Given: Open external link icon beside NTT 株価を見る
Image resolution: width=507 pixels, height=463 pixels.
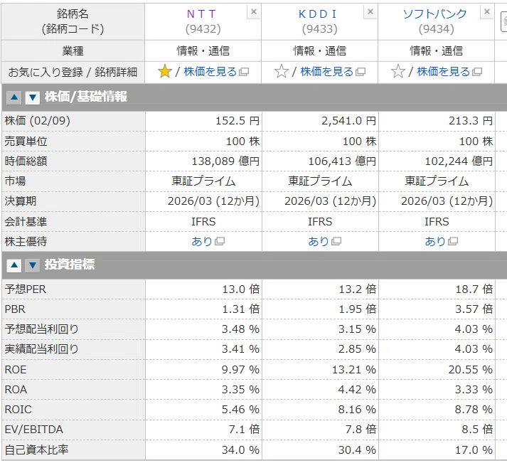Looking at the screenshot, I should point(244,72).
